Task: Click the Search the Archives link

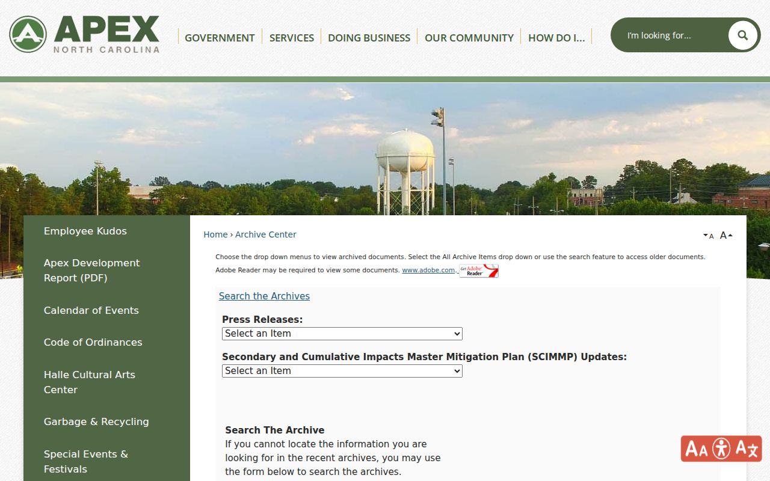Action: 264,296
